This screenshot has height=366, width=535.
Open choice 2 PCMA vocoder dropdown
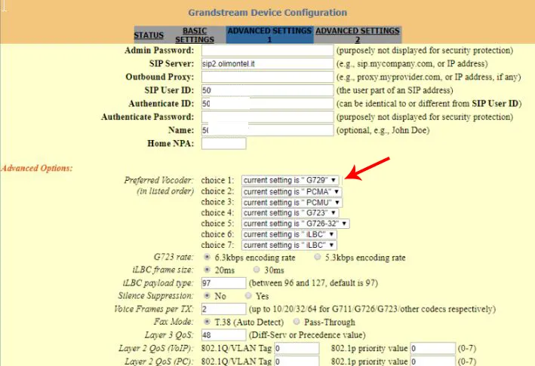pyautogui.click(x=292, y=192)
